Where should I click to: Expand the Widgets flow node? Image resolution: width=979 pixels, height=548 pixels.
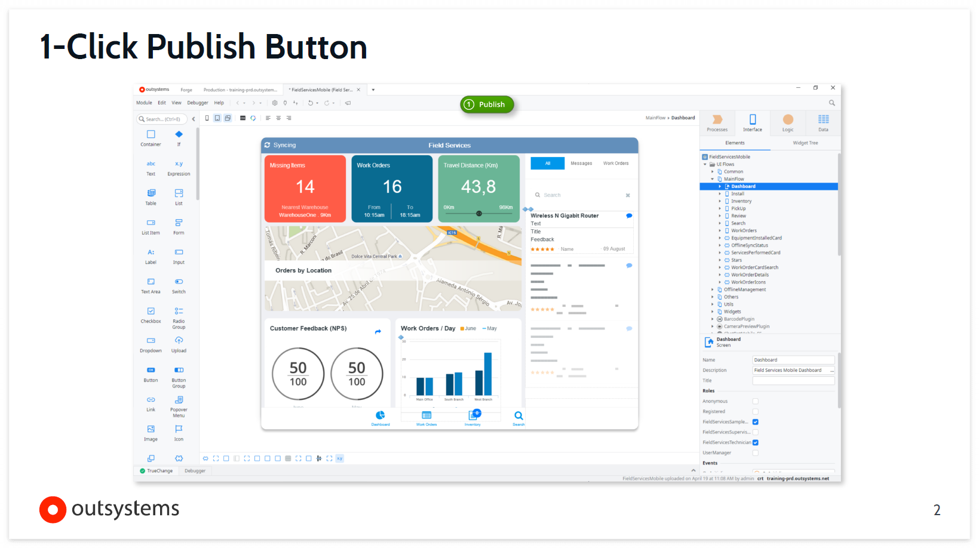[712, 312]
